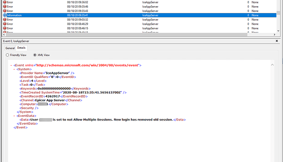
Task: Collapse the System XML node
Action: [14, 69]
